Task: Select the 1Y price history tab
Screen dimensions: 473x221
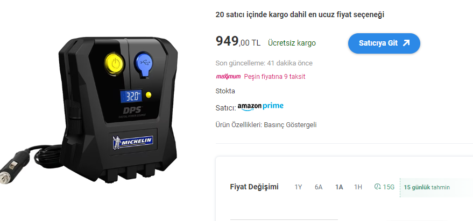Action: pyautogui.click(x=298, y=187)
